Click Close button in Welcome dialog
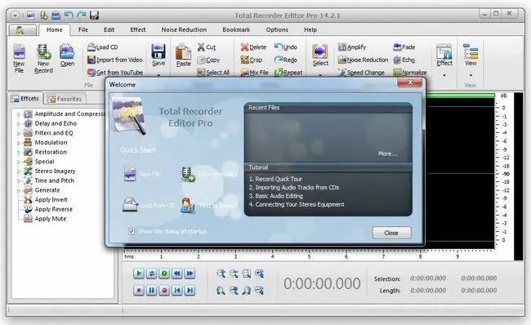Screen dimensions: 531x325 pyautogui.click(x=392, y=233)
